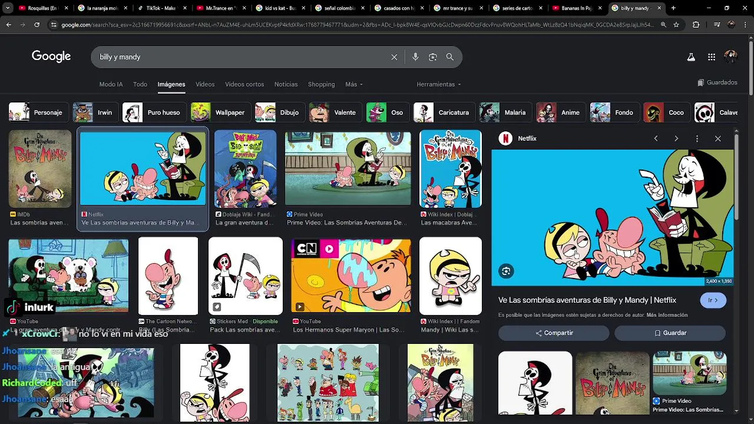The width and height of the screenshot is (754, 424).
Task: Start voice search with microphone icon
Action: pos(415,57)
